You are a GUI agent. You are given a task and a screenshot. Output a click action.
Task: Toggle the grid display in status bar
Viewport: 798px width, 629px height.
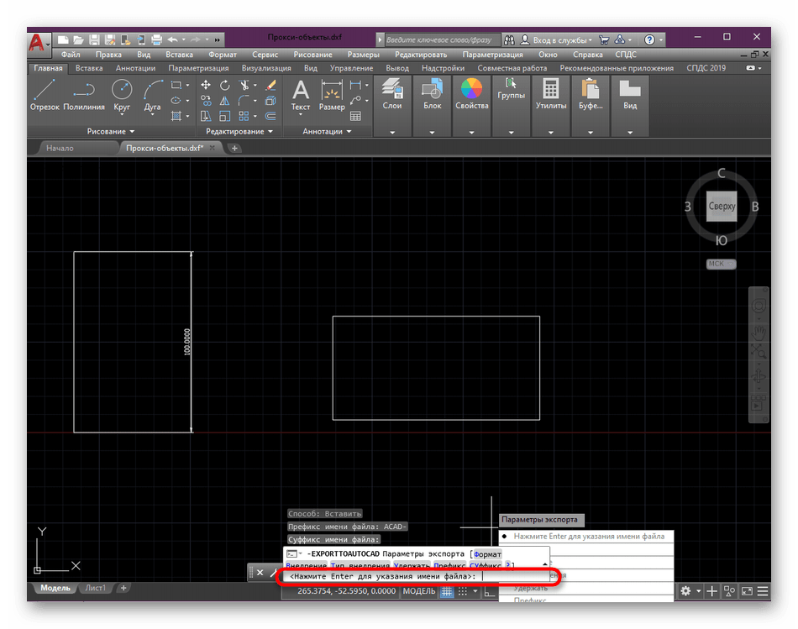(447, 591)
